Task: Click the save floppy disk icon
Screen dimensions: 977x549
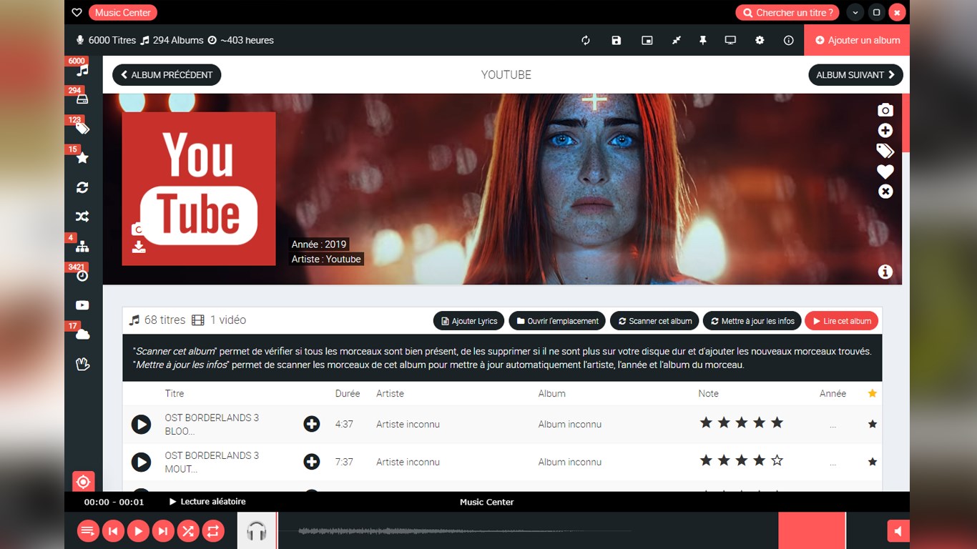Action: pyautogui.click(x=617, y=41)
